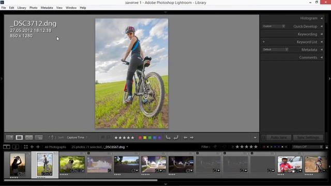Apply purple color label in toolbar
Screen dimensions: 331x186
(160, 138)
